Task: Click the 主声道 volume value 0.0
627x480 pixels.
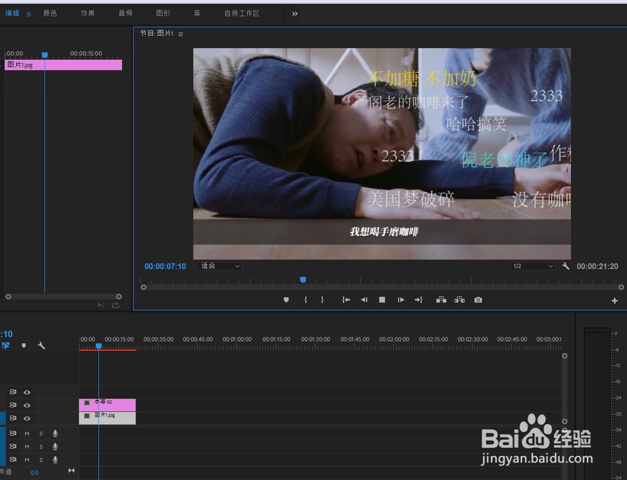Action: pos(35,472)
